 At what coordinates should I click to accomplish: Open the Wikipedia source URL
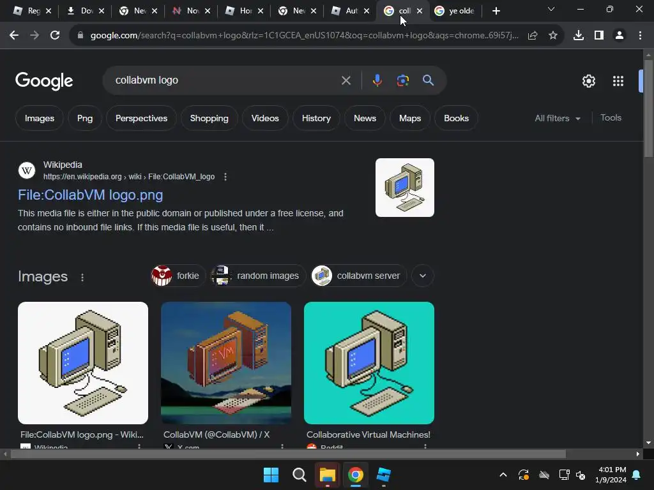pyautogui.click(x=129, y=177)
